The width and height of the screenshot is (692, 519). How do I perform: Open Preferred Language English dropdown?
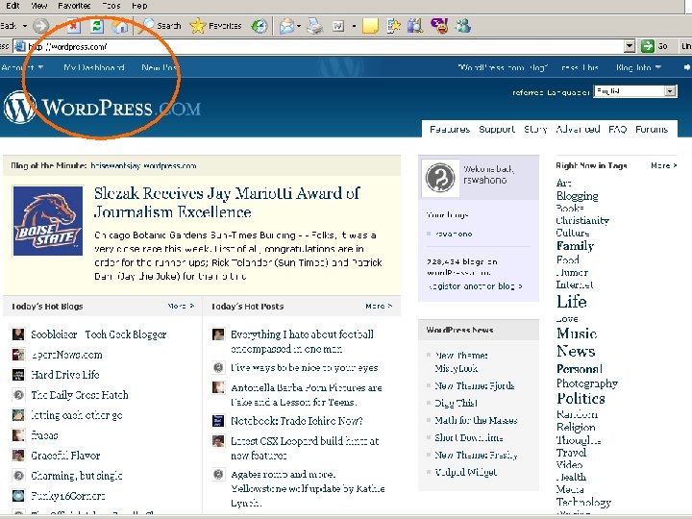[635, 91]
